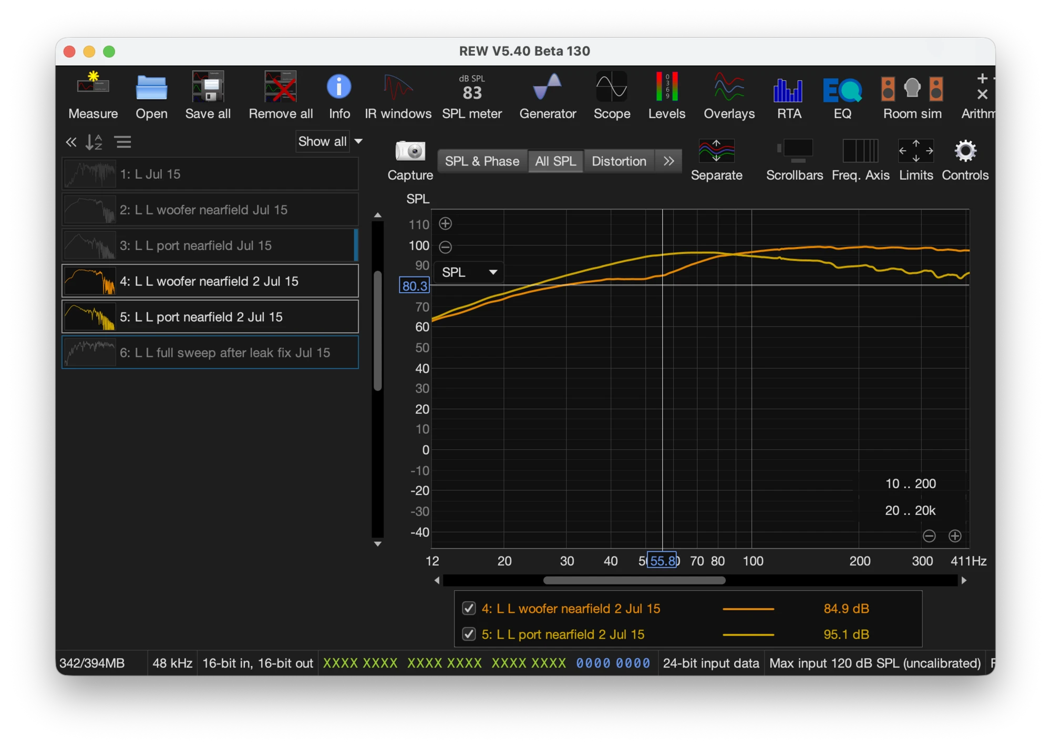Click the 342/394MB memory indicator
Image resolution: width=1051 pixels, height=749 pixels.
tap(92, 663)
